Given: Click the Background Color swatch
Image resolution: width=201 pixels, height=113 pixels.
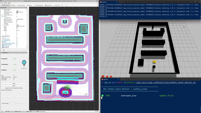Looking at the screenshot, I should tap(17, 12).
